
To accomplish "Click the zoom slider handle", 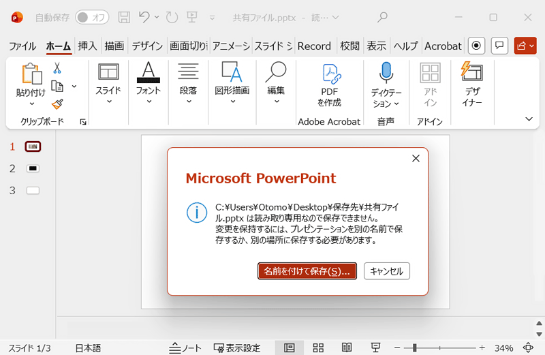I will 414,348.
